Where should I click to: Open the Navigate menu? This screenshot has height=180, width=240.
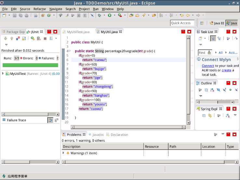(56, 9)
